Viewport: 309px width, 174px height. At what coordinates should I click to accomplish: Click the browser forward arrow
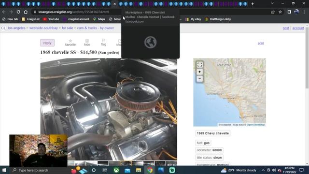pos(11,12)
